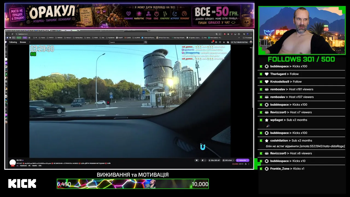Click Revizzzor0 Host x6 viewers row
Viewport: 350px width, 197px height.
click(x=301, y=153)
